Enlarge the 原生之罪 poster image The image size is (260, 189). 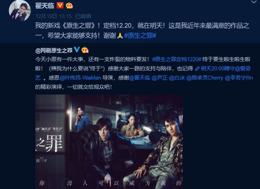[x=109, y=142]
